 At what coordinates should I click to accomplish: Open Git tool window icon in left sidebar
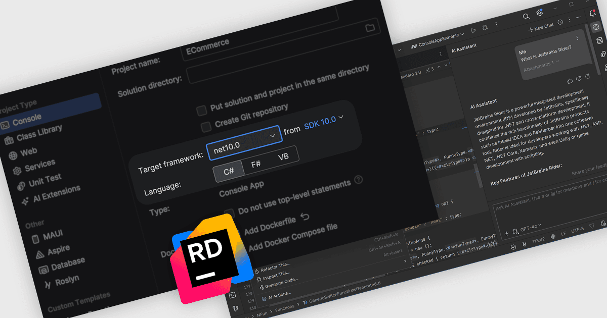coord(236,308)
